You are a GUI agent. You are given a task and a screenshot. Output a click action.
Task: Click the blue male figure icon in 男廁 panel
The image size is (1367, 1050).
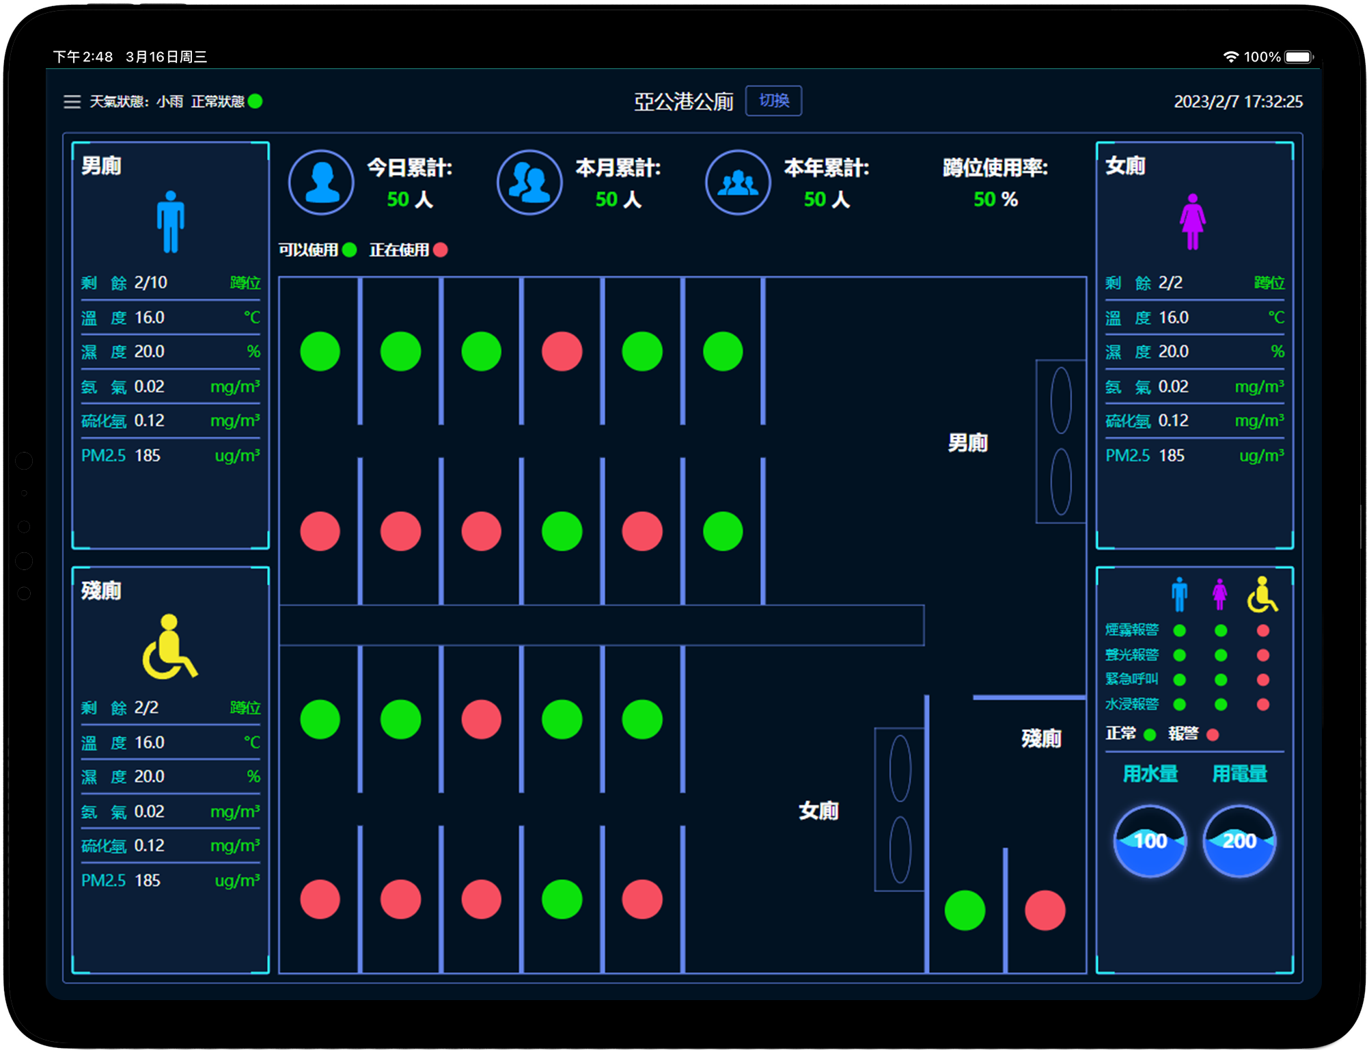point(170,221)
